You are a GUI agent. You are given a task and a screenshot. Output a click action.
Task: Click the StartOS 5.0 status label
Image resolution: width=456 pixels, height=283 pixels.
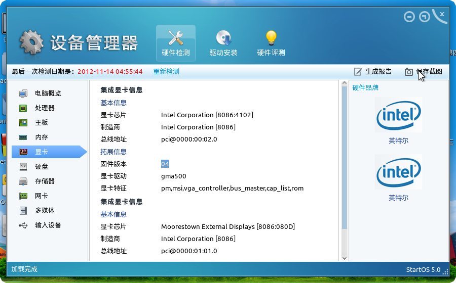coord(423,270)
